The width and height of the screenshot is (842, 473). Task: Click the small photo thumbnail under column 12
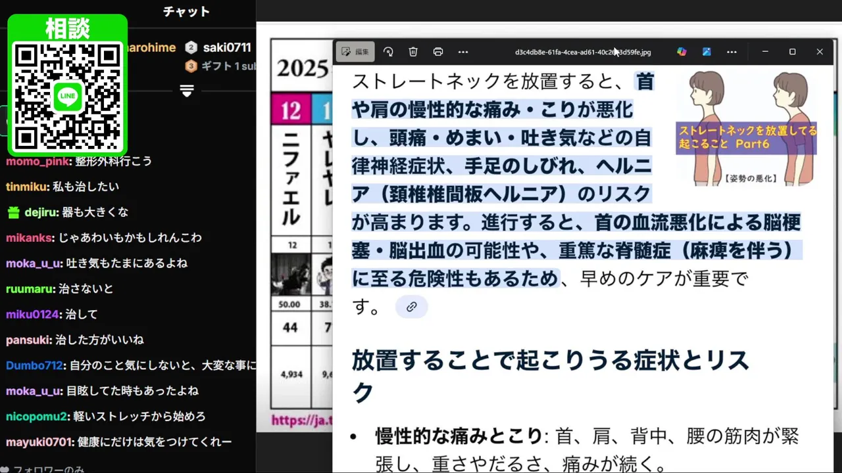point(291,274)
